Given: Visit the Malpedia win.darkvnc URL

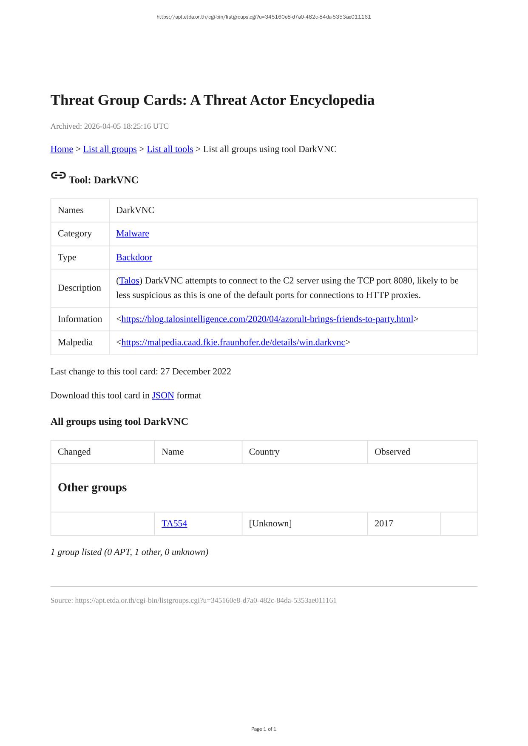Looking at the screenshot, I should (233, 342).
